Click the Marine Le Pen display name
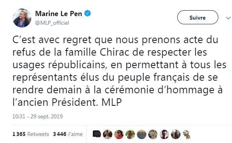Image resolution: width=232 pixels, height=143 pixels. pyautogui.click(x=59, y=14)
